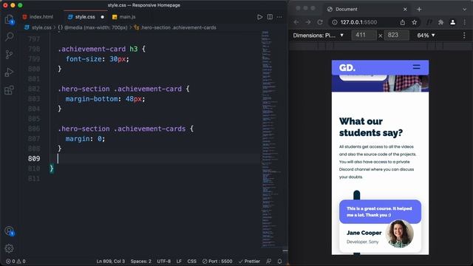Click the Jane Cooper name text
Image resolution: width=473 pixels, height=266 pixels.
tap(364, 233)
